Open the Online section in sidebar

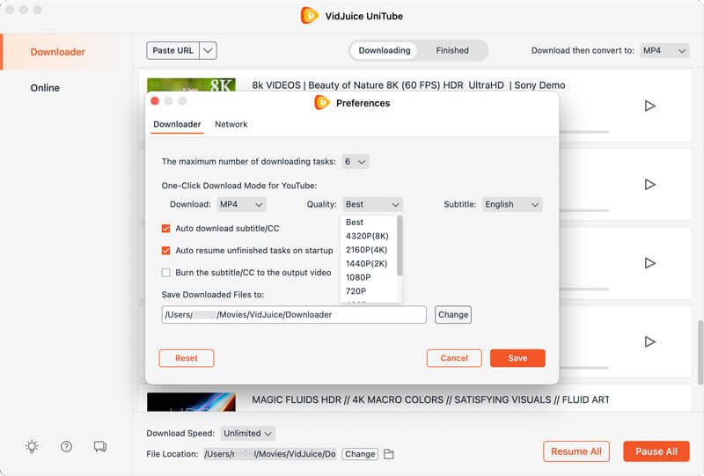coord(45,88)
